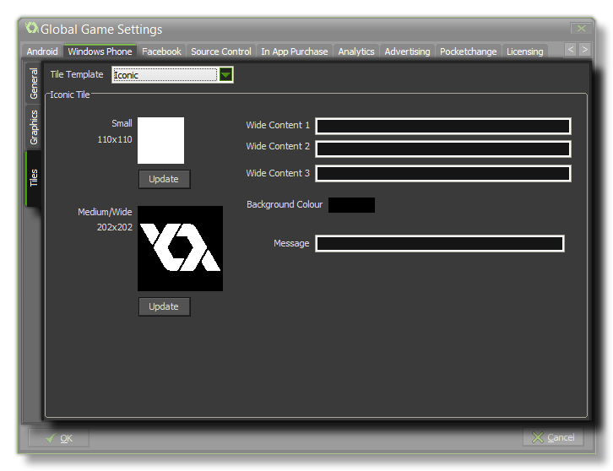The width and height of the screenshot is (613, 471).
Task: Open the Facebook tab
Action: (x=161, y=51)
